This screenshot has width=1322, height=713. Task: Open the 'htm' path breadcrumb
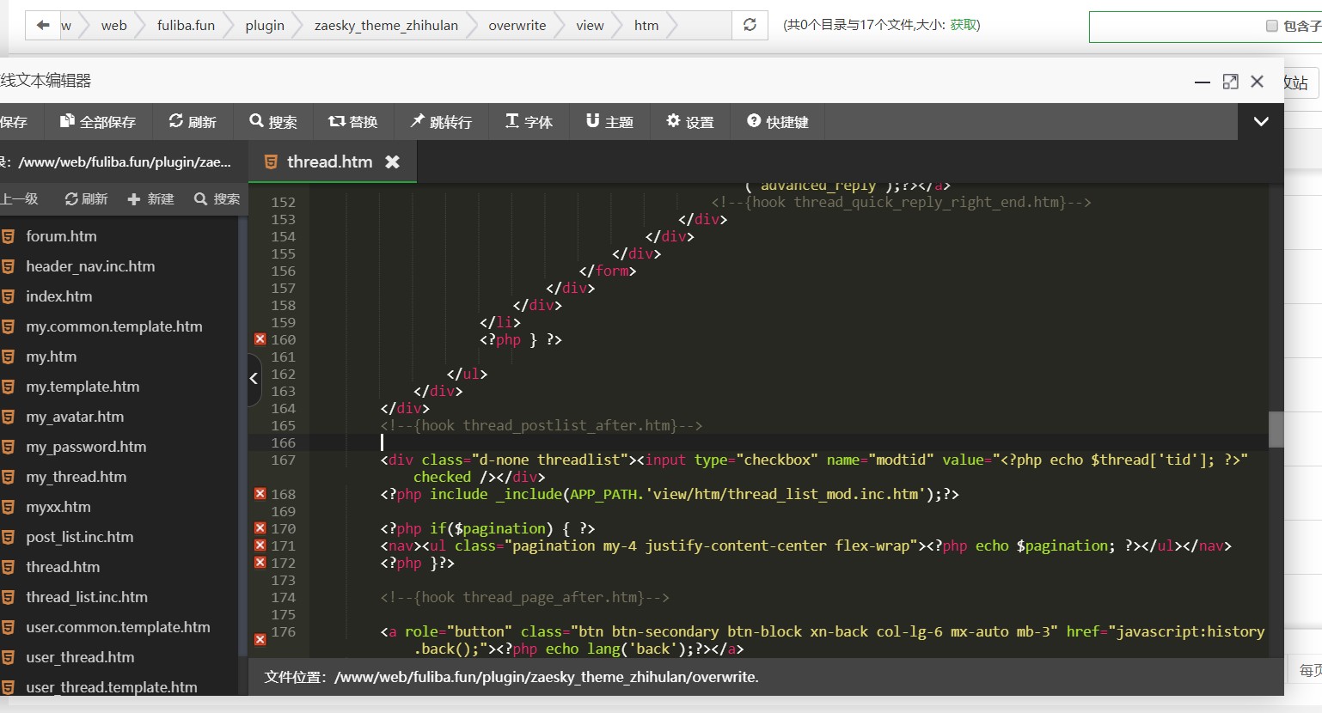pos(646,25)
